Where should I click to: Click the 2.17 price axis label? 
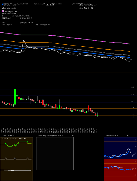(x=133, y=101)
